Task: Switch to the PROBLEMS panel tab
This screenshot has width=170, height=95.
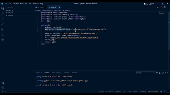Action: 39,73
